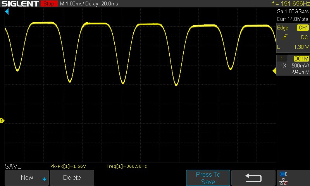Click the -940mV vertical offset value
The width and height of the screenshot is (310, 186).
coord(300,72)
